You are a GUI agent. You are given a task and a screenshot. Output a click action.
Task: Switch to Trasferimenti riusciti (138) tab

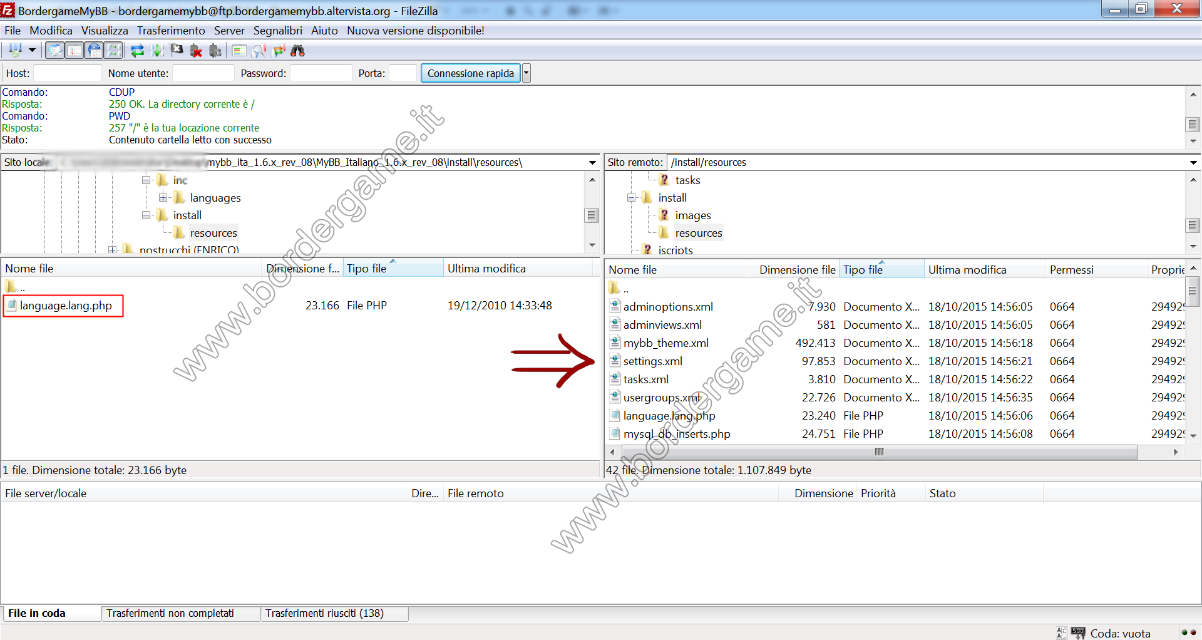[x=335, y=614]
